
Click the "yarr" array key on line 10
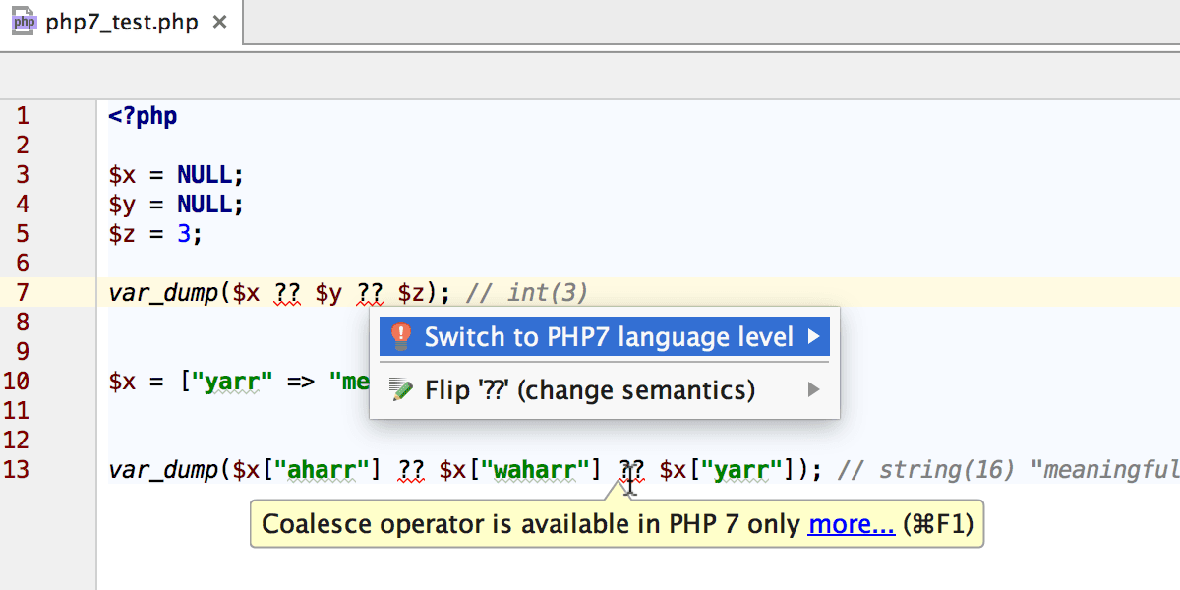(x=232, y=382)
